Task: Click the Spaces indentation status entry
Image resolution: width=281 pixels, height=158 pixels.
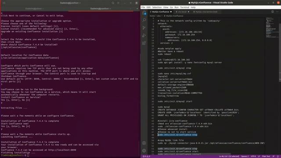Action: click(245, 156)
